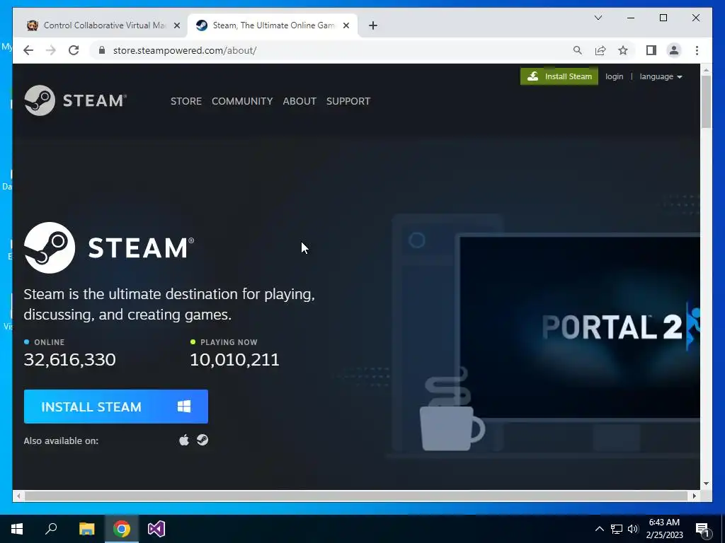Click the login link
The image size is (725, 543).
pyautogui.click(x=614, y=76)
